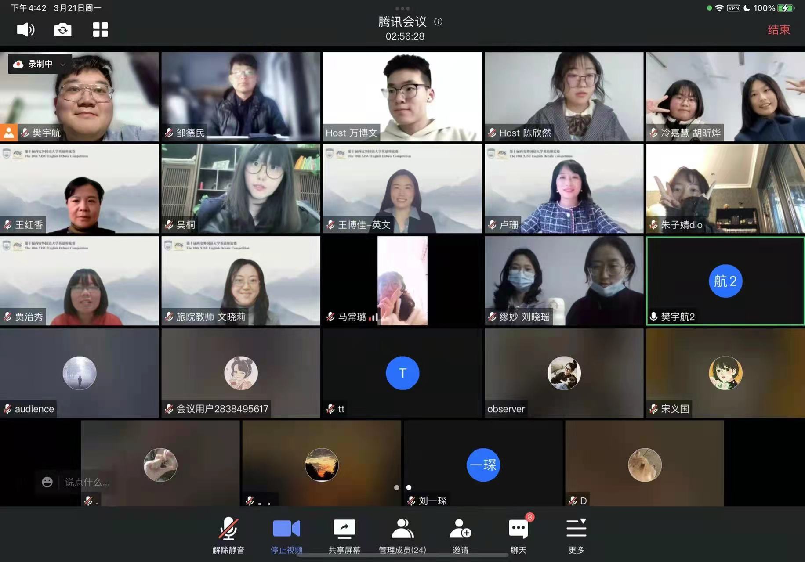This screenshot has height=562, width=805.
Task: Open the grid layout view icon
Action: pos(100,30)
